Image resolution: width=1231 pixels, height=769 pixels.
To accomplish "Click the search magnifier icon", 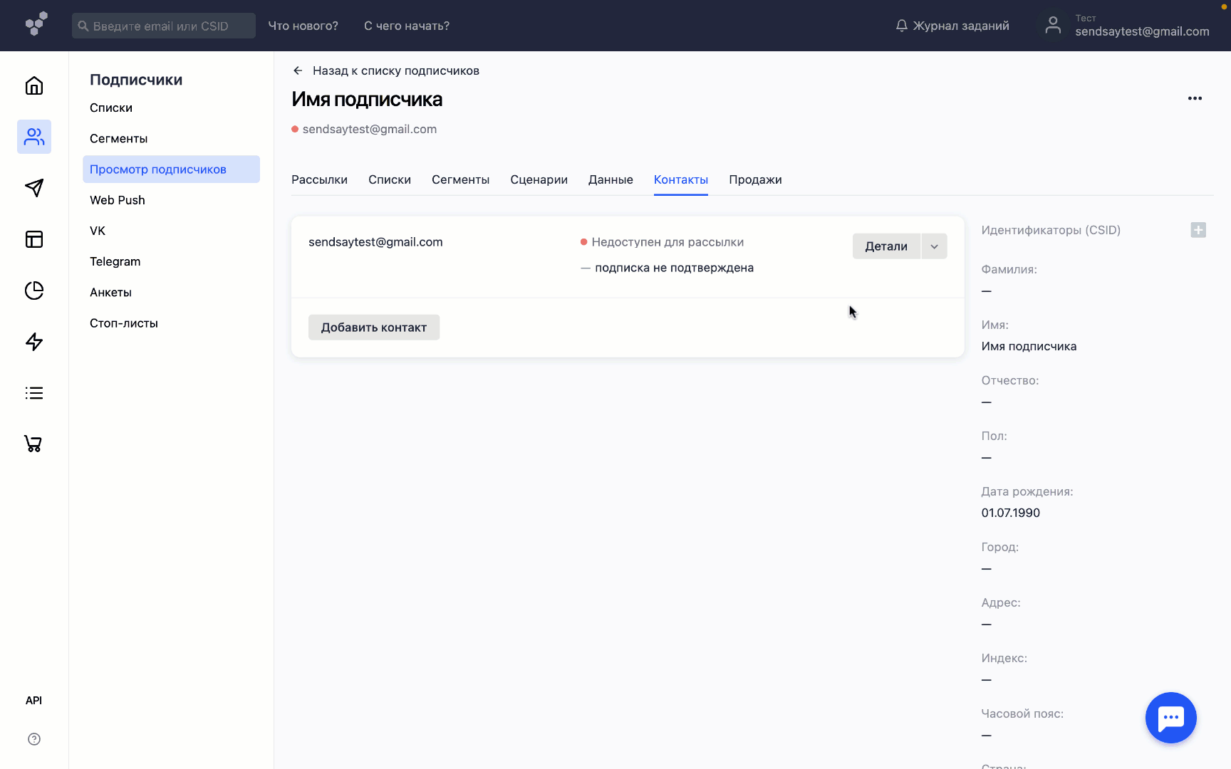I will click(x=83, y=26).
